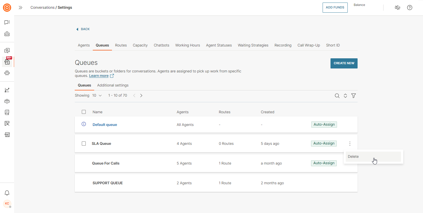This screenshot has width=423, height=213.
Task: Click the Queue For Calls name
Action: (106, 163)
